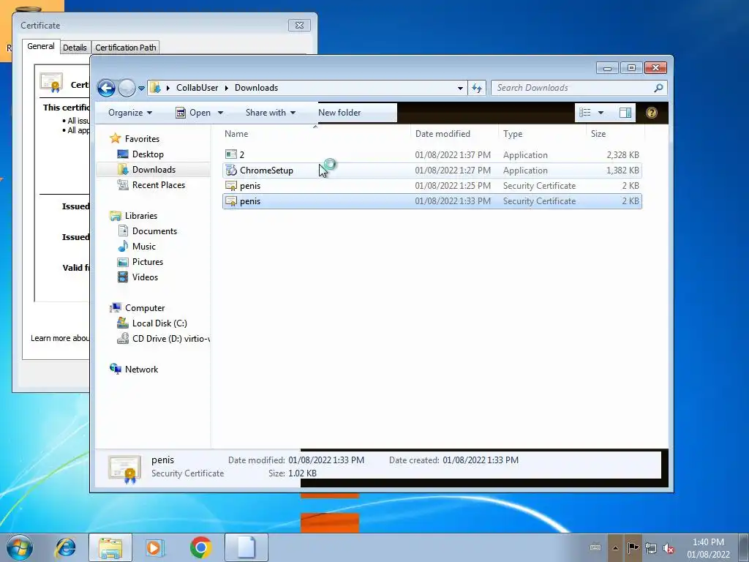The image size is (749, 562).
Task: Open the recent locations dropdown arrow
Action: [141, 89]
